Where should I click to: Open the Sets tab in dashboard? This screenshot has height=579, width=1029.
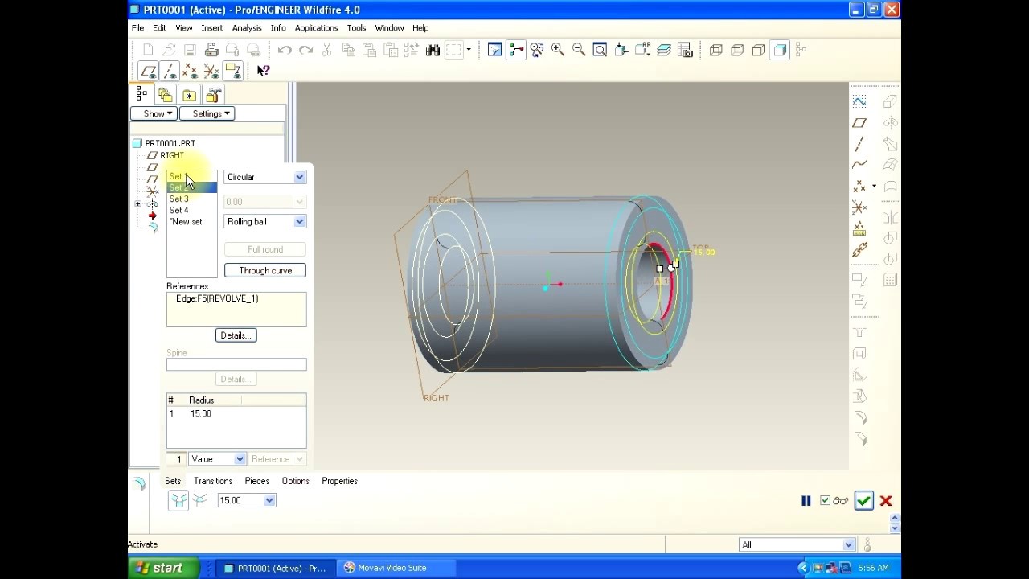point(173,481)
